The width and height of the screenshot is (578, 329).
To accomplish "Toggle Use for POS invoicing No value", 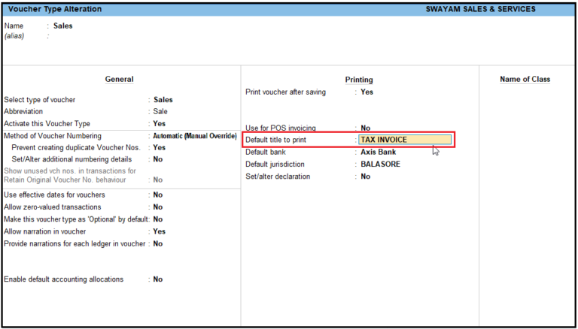I will coord(365,128).
